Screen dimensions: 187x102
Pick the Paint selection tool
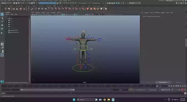click(2, 22)
